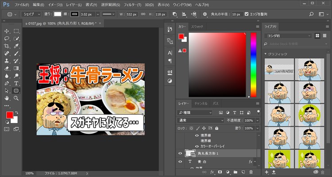Open the fx layer style button
Image resolution: width=332 pixels, height=177 pixels.
pos(212,172)
